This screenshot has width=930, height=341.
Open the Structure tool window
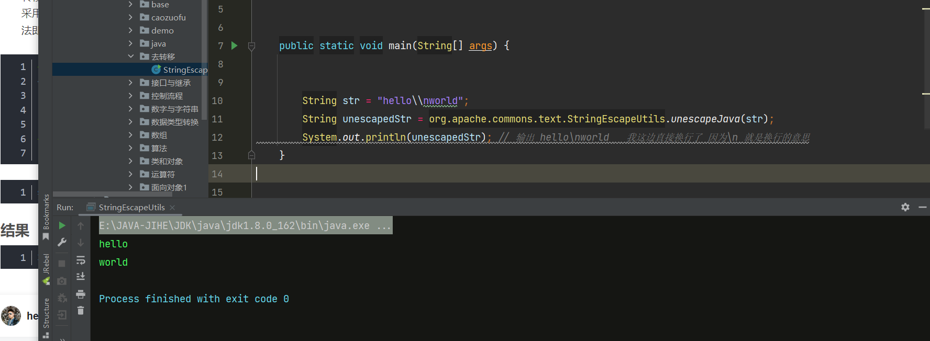click(46, 313)
